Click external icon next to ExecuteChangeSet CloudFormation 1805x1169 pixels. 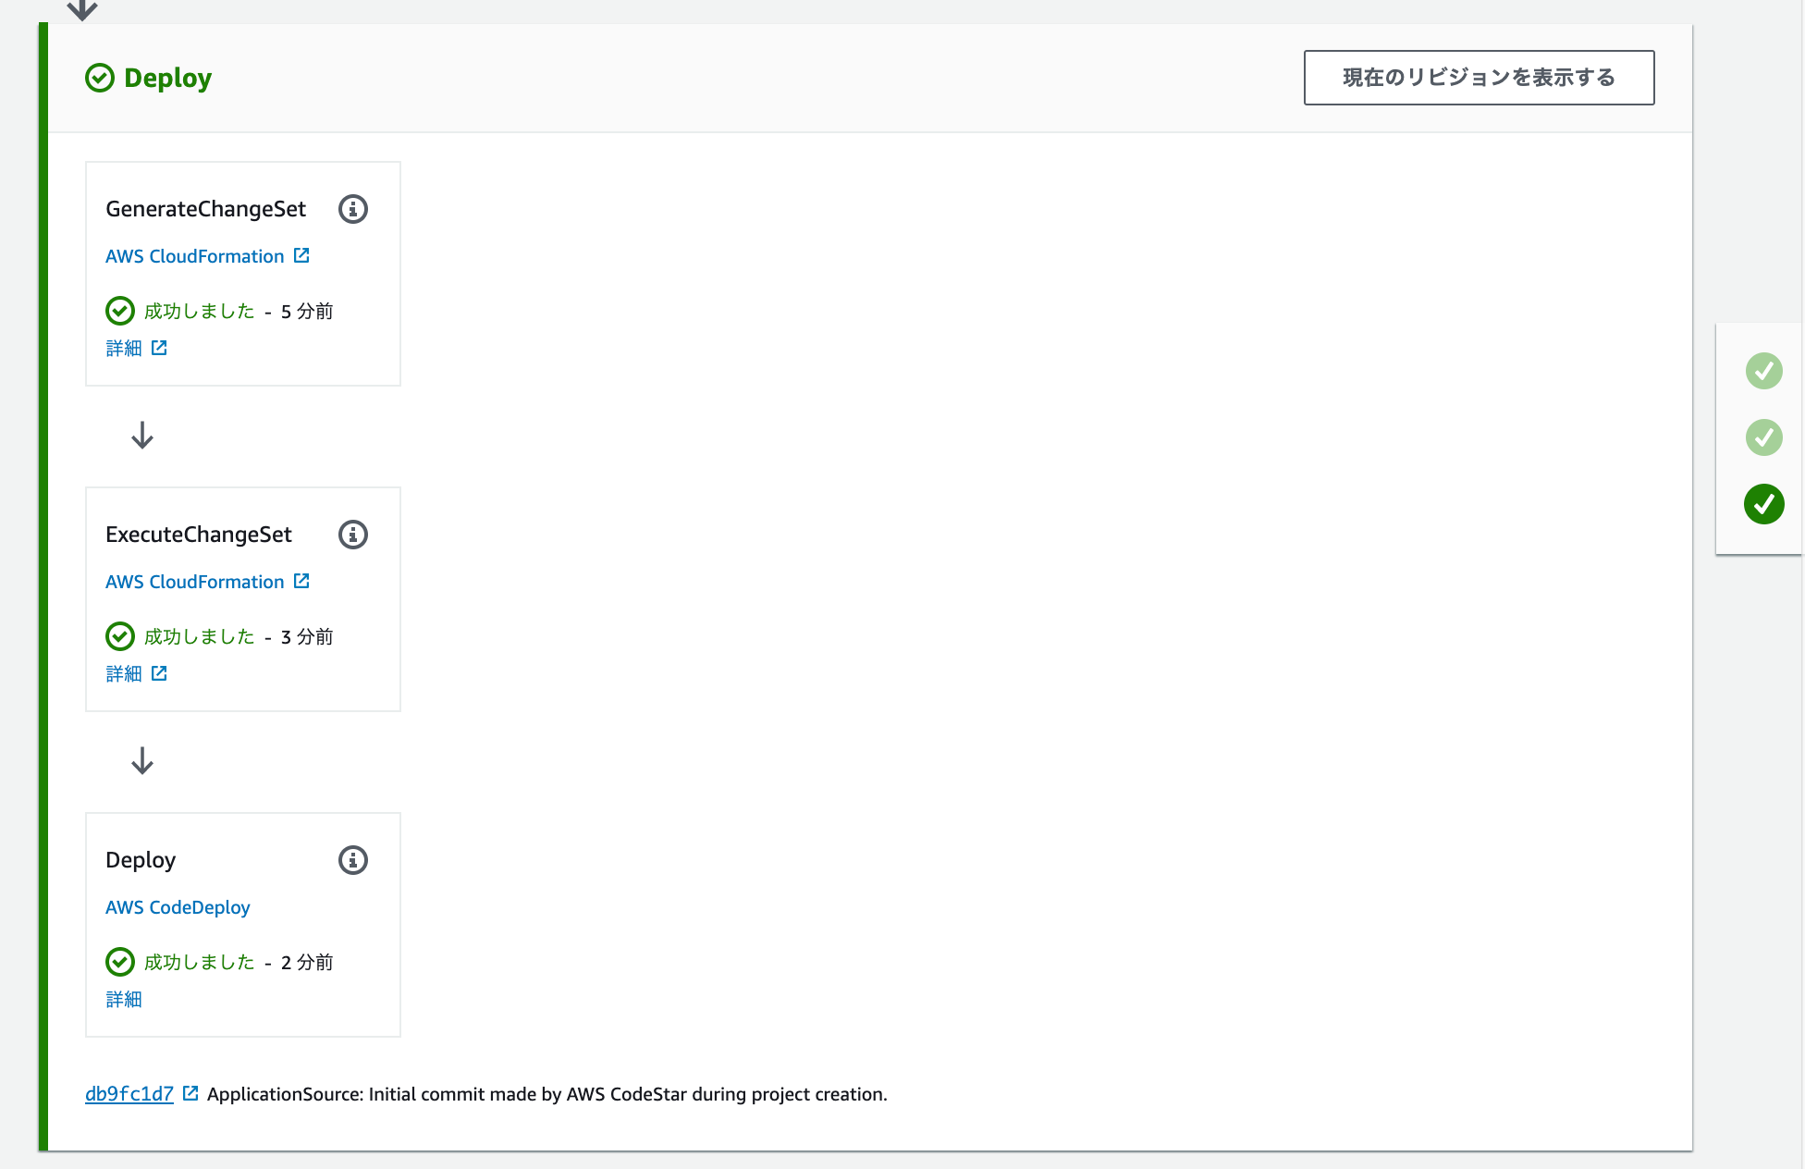coord(301,581)
